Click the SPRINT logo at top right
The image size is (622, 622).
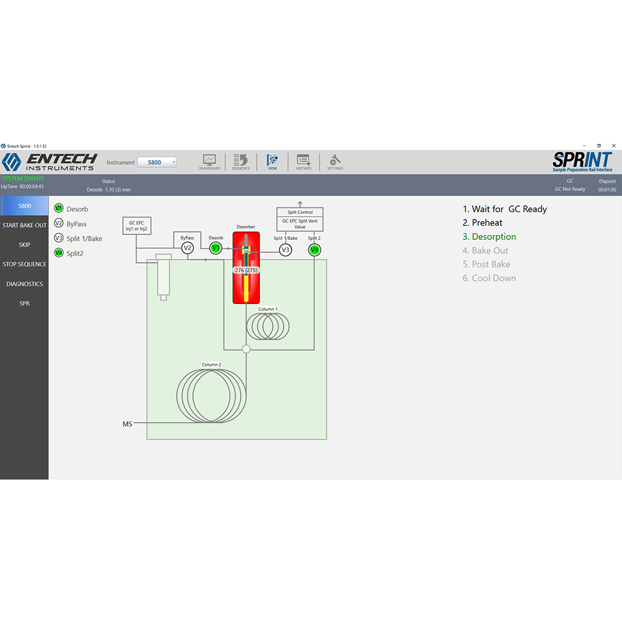pyautogui.click(x=582, y=162)
